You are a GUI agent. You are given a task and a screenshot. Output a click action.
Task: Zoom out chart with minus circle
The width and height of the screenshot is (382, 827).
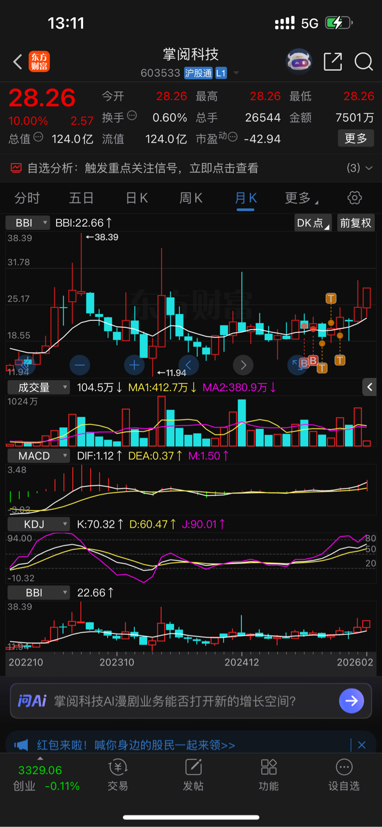80,365
